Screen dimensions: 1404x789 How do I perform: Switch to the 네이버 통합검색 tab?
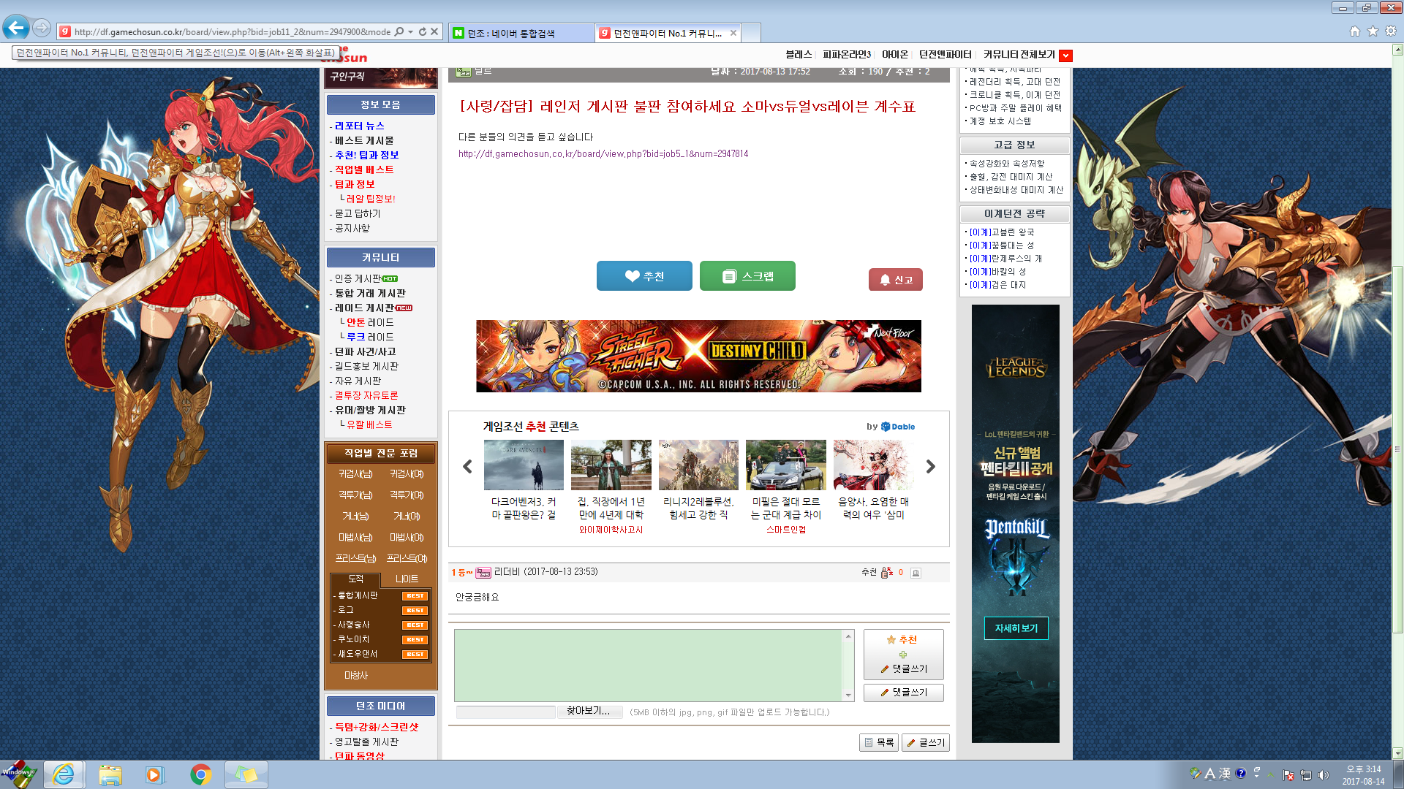point(520,33)
